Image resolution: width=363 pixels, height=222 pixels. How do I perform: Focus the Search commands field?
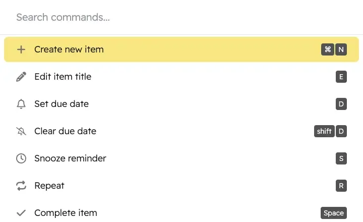181,17
